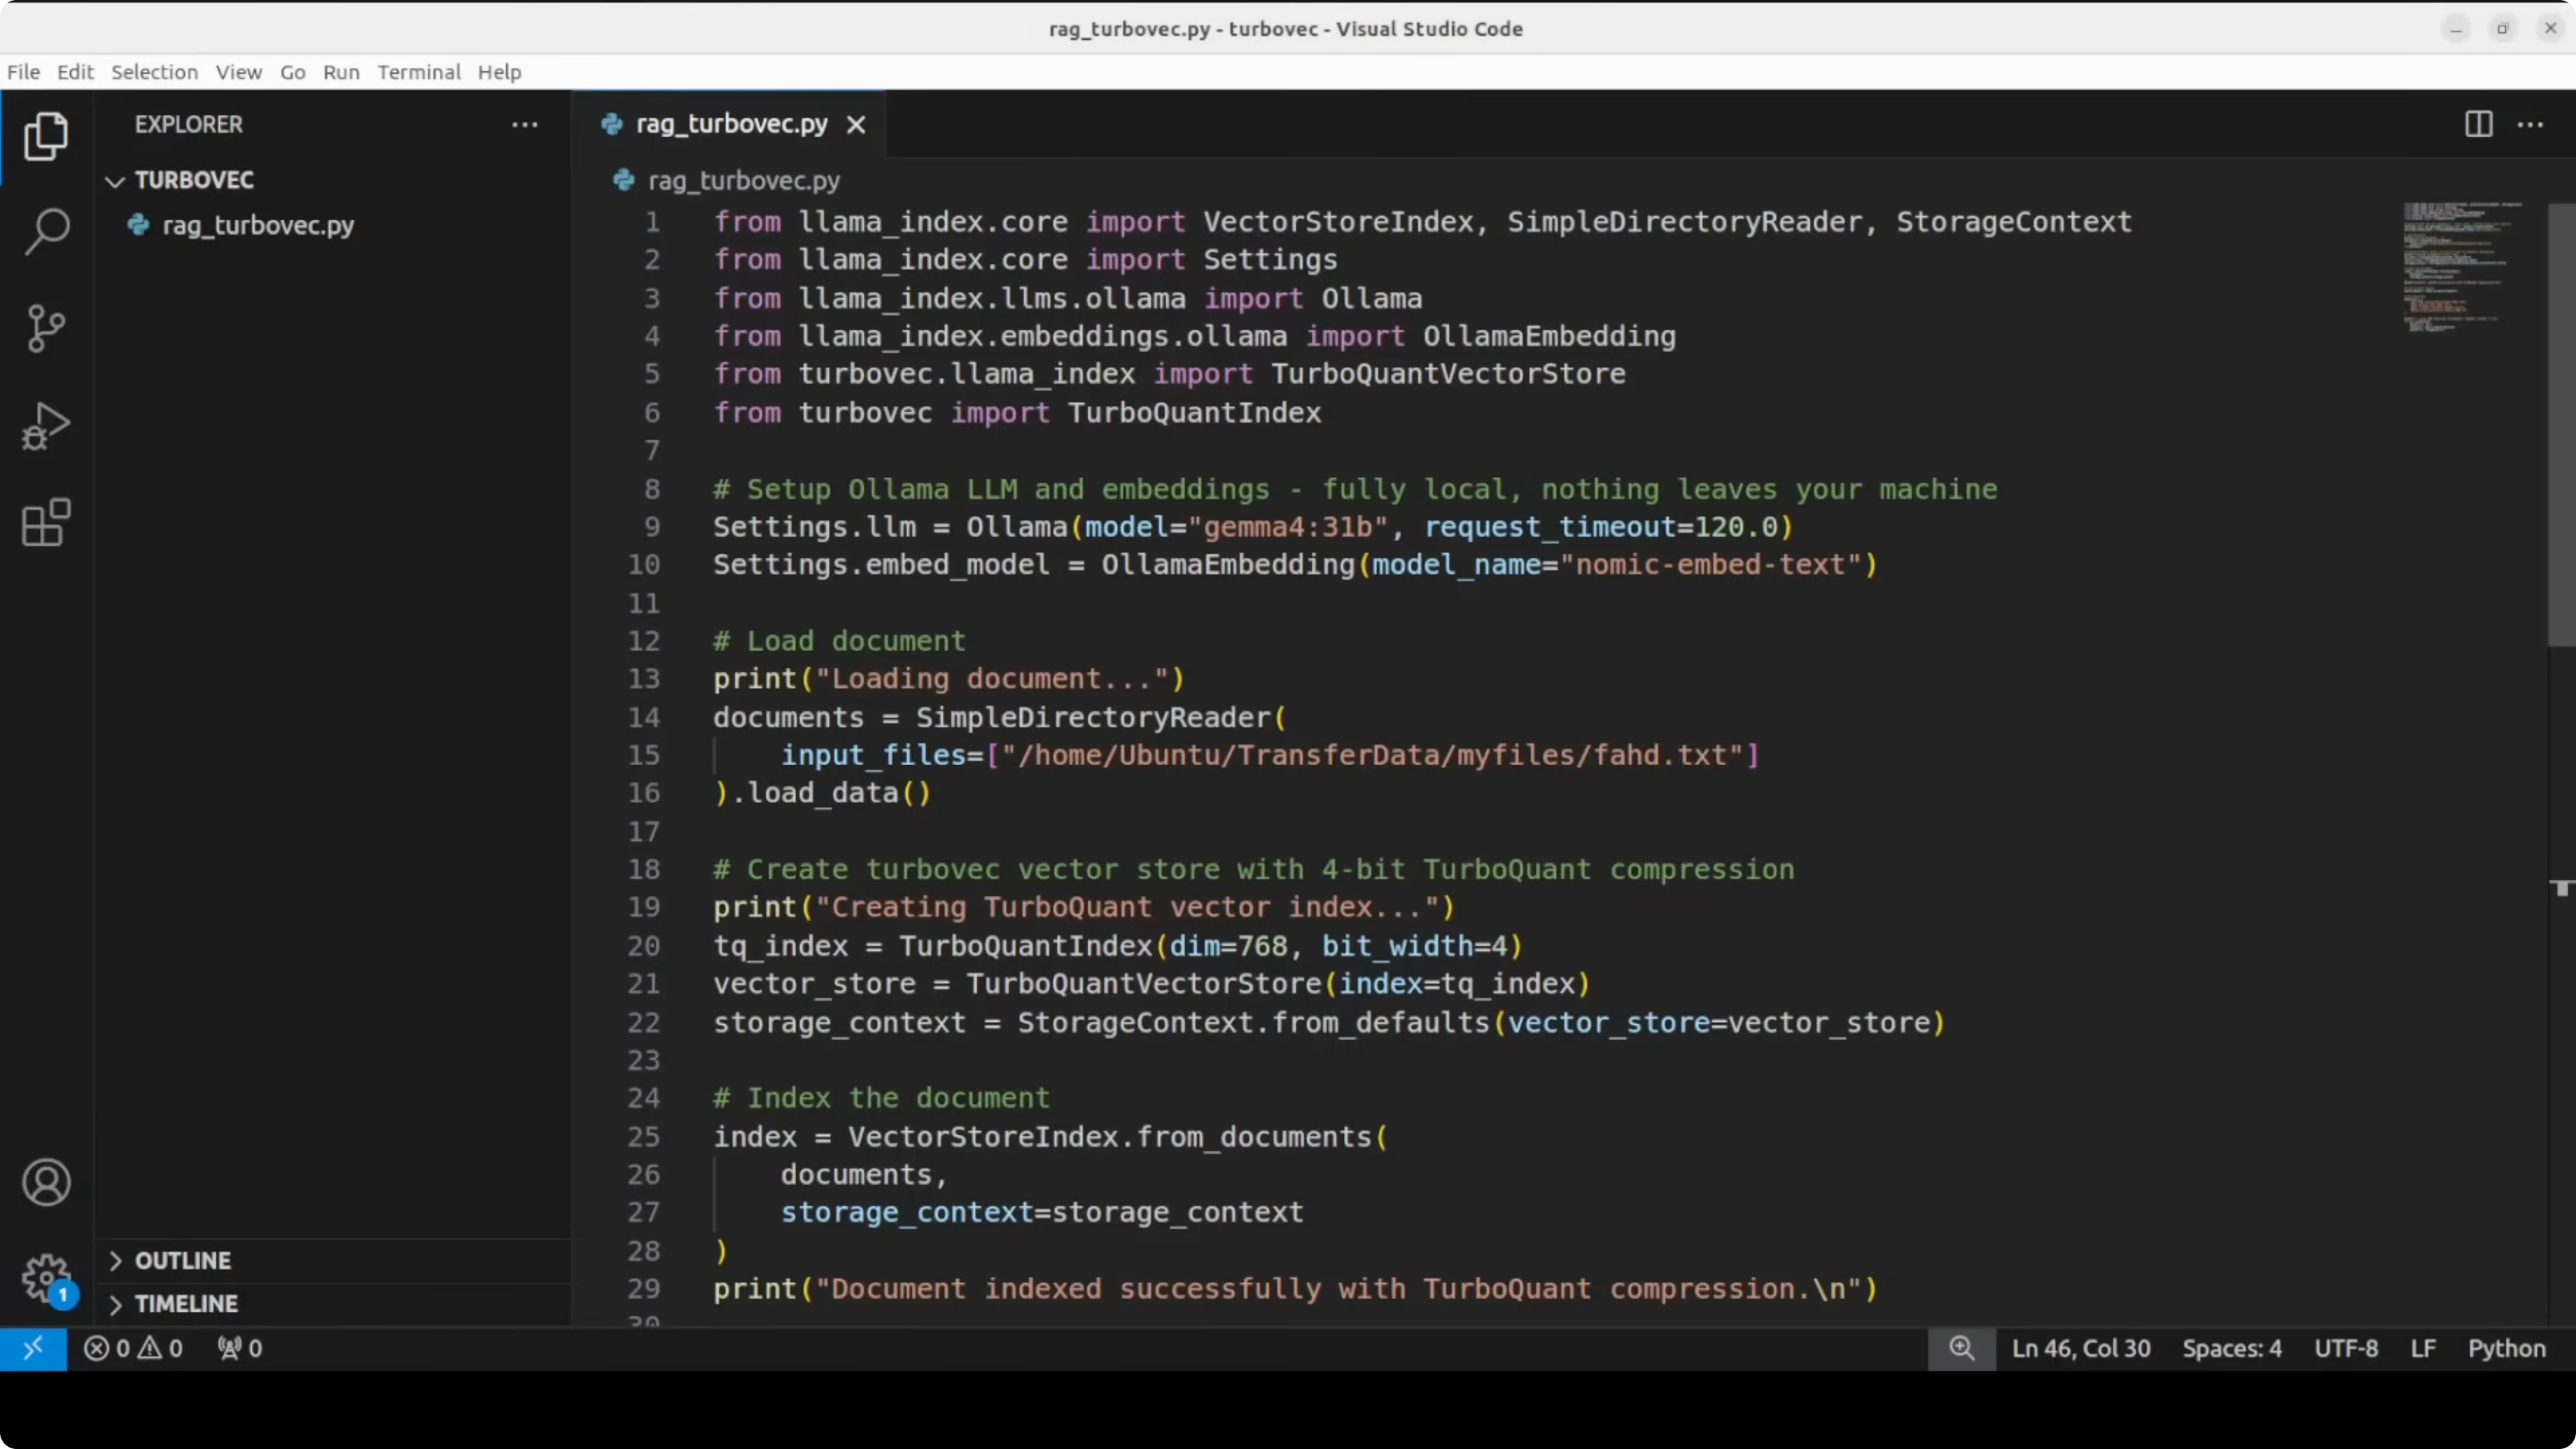
Task: Split the editor to the right
Action: click(x=2478, y=124)
